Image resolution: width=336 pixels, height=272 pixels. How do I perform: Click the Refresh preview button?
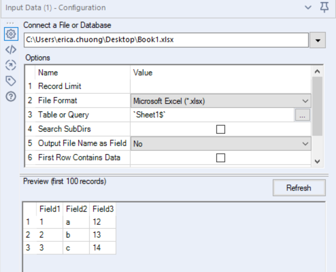tap(299, 188)
